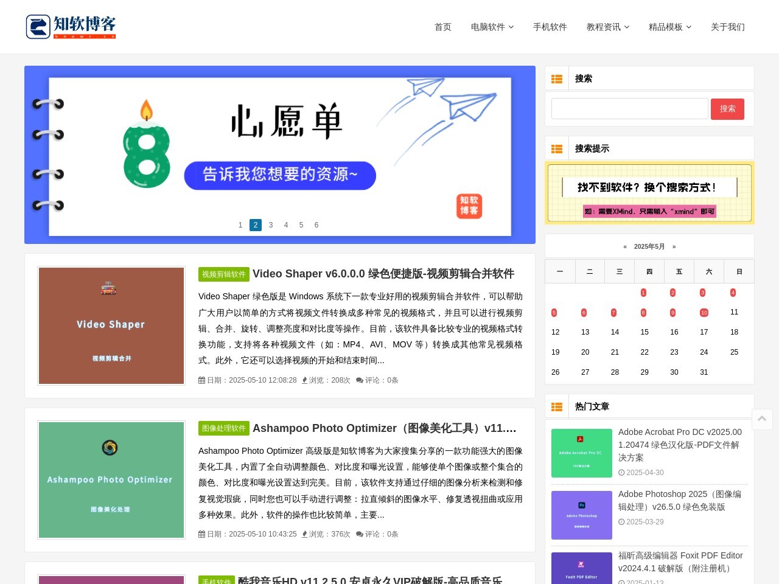Screen dimensions: 779x584
Task: Click the red 搜索 button
Action: (x=728, y=109)
